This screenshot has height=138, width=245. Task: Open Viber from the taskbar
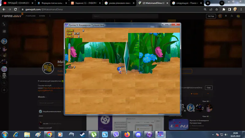(x=116, y=135)
